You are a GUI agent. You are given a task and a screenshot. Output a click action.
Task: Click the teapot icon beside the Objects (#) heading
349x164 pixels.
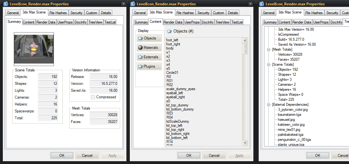(x=169, y=31)
